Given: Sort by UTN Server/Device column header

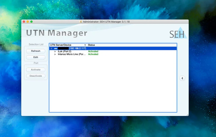Looking at the screenshot, I should click(x=68, y=45).
